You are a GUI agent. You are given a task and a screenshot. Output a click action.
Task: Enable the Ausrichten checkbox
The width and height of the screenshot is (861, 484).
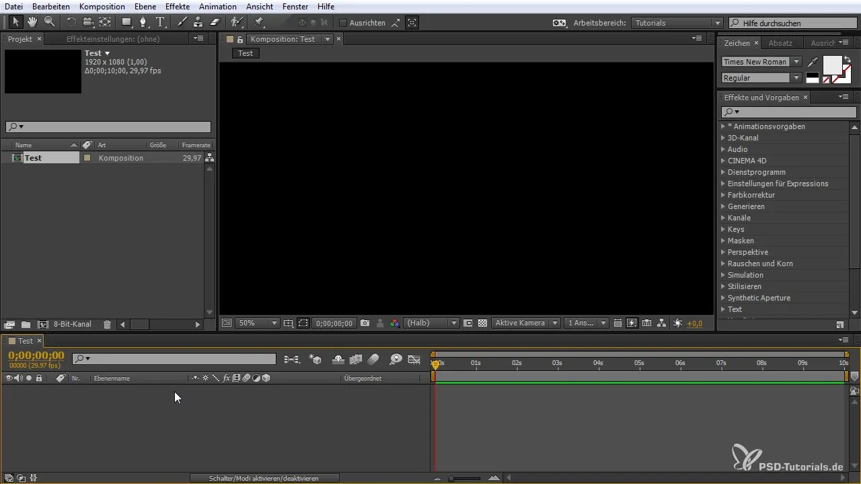point(343,23)
